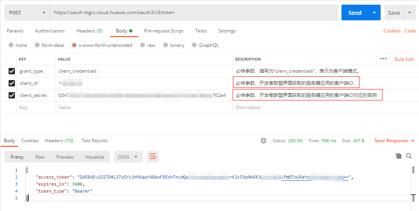Select the raw body option

point(143,45)
